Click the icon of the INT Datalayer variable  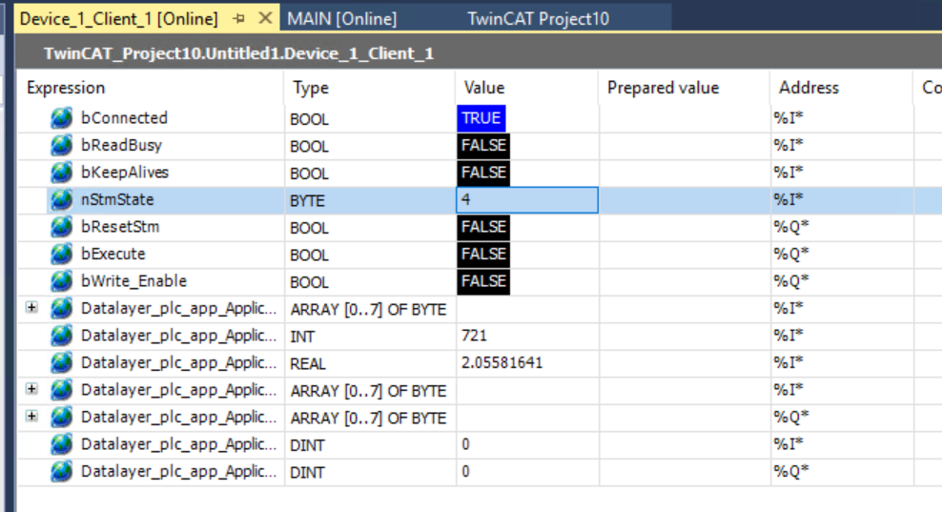tap(61, 336)
